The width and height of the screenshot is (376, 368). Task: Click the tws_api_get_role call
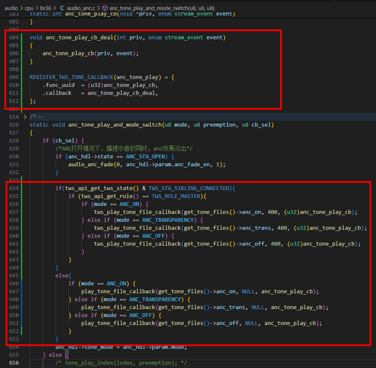click(x=107, y=196)
